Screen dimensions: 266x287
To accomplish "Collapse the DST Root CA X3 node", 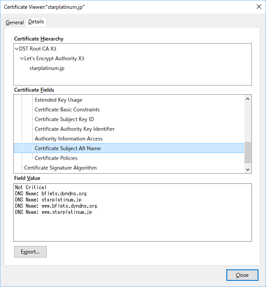I will [x=17, y=49].
